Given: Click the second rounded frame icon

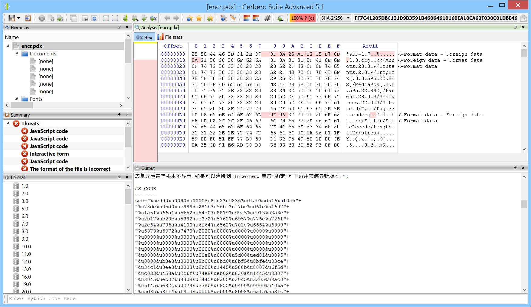Looking at the screenshot, I should tap(115, 18).
